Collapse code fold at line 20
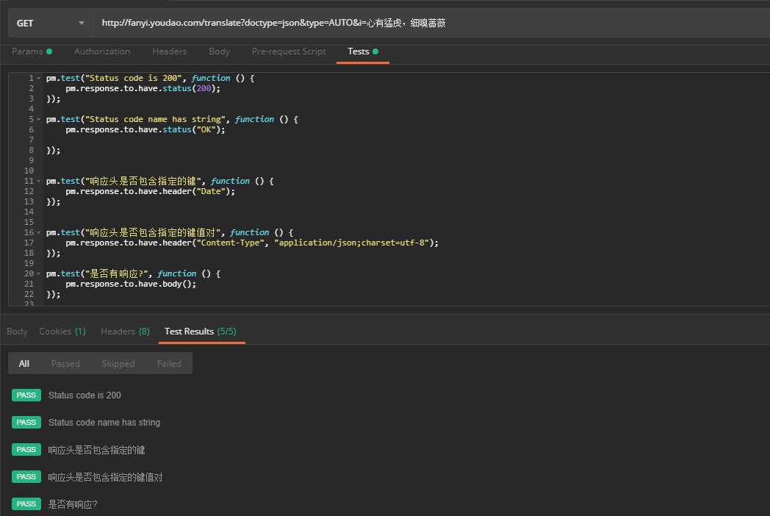This screenshot has width=770, height=516. (38, 273)
